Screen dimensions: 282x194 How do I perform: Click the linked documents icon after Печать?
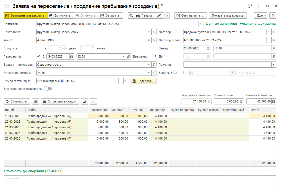(x=159, y=16)
